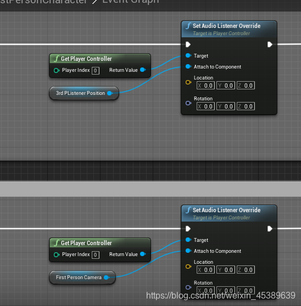The image size is (301, 306).
Task: Select bottom Get Player Controller node title
Action: [x=86, y=243]
